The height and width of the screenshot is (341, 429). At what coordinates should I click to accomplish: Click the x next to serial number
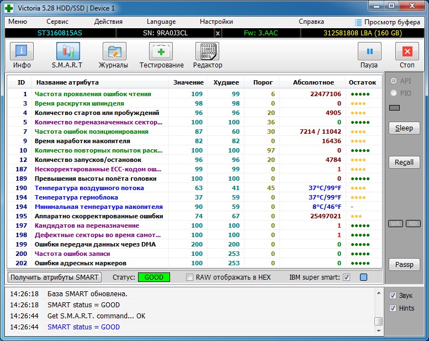[218, 33]
